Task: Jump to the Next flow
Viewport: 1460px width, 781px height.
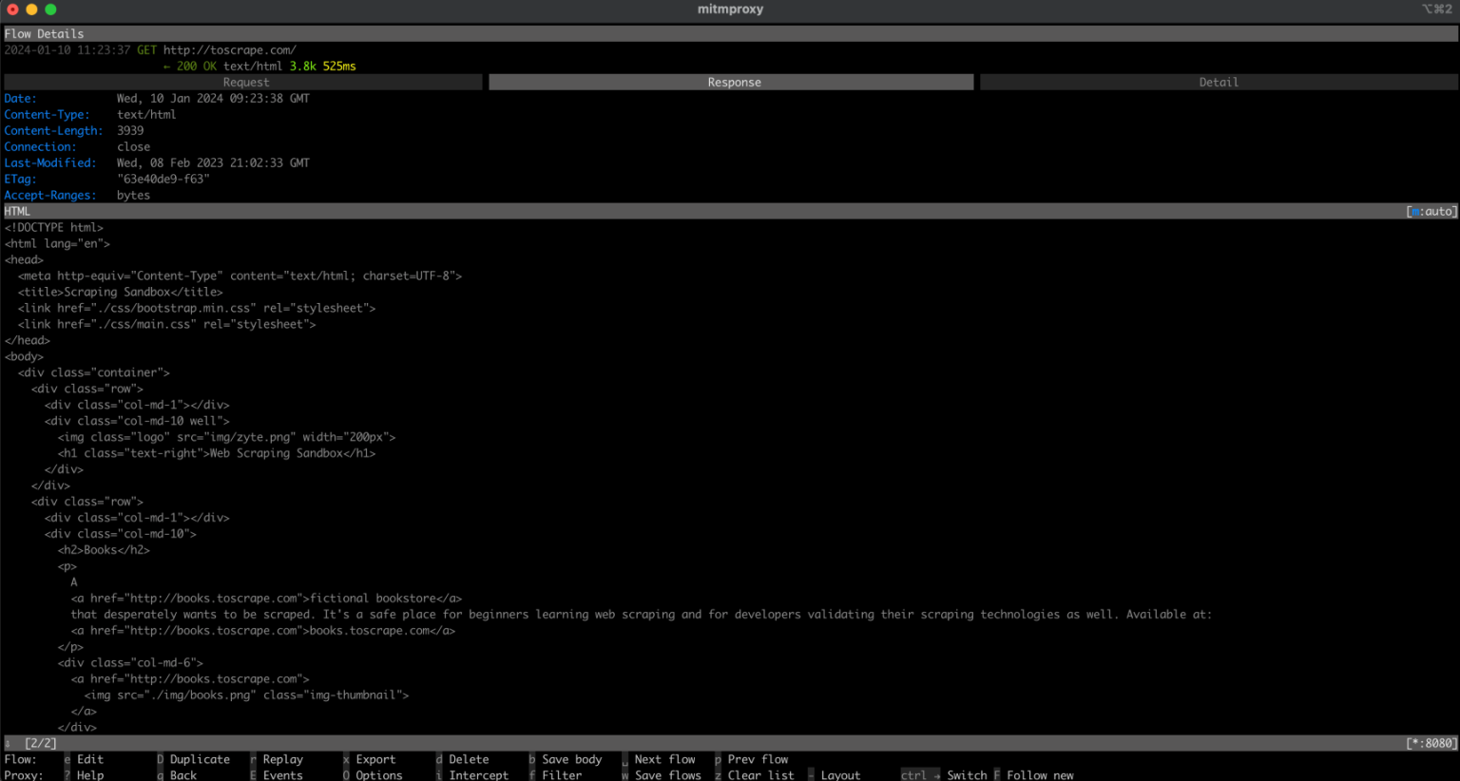Action: [667, 759]
